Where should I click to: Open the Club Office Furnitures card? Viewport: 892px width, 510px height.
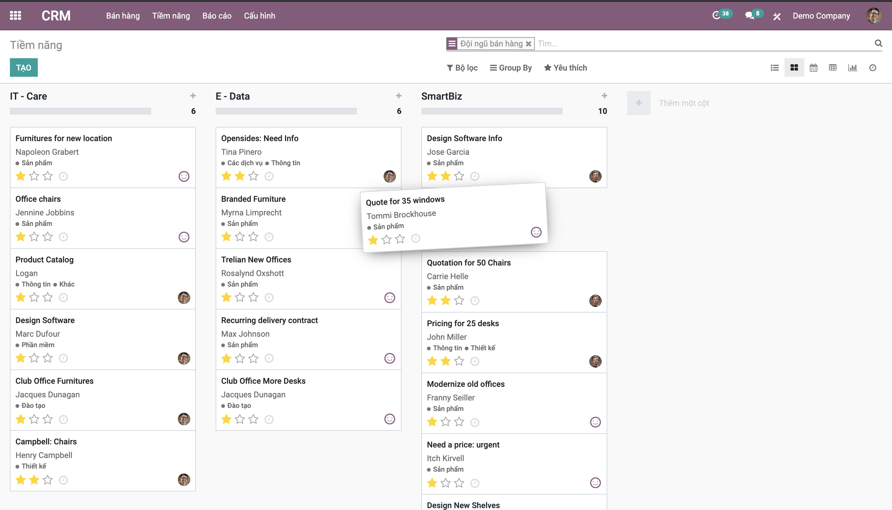103,400
